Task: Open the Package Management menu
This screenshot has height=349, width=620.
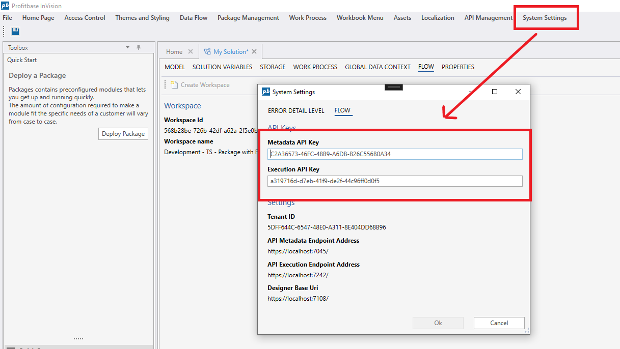Action: tap(248, 18)
